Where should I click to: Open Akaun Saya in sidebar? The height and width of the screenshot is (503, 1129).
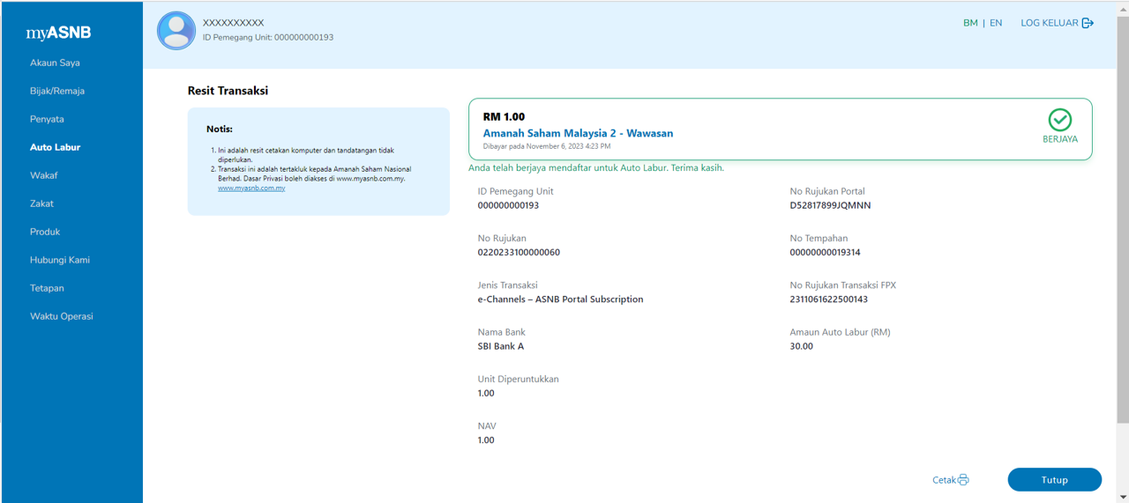click(x=55, y=63)
